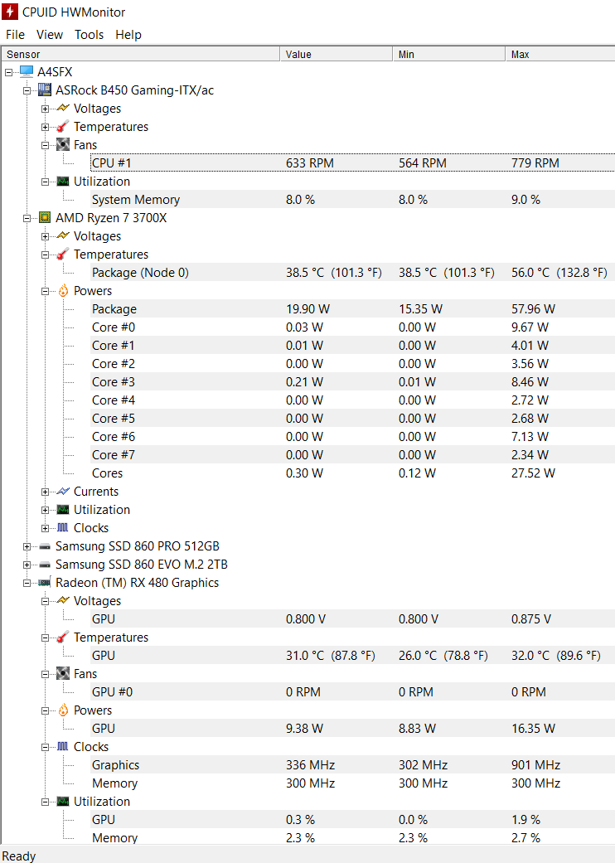Click the flame icon beside Ryzen Powers
Screen dimensions: 615x863
click(x=63, y=290)
